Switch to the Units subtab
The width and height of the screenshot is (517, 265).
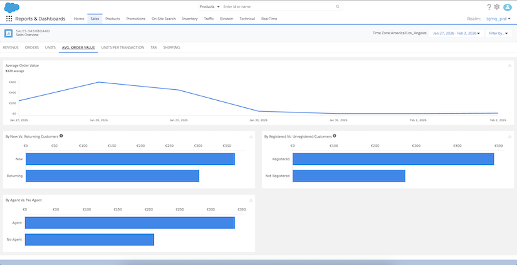point(50,47)
